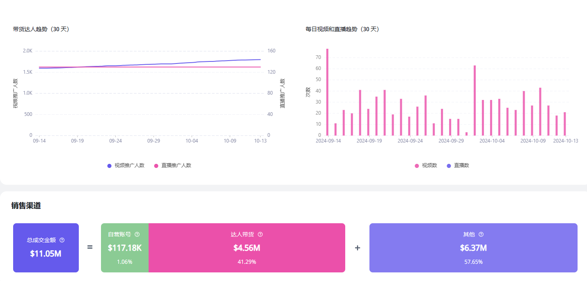Click the 带货达人趋势 (30 天) chart title
The width and height of the screenshot is (587, 281).
41,29
